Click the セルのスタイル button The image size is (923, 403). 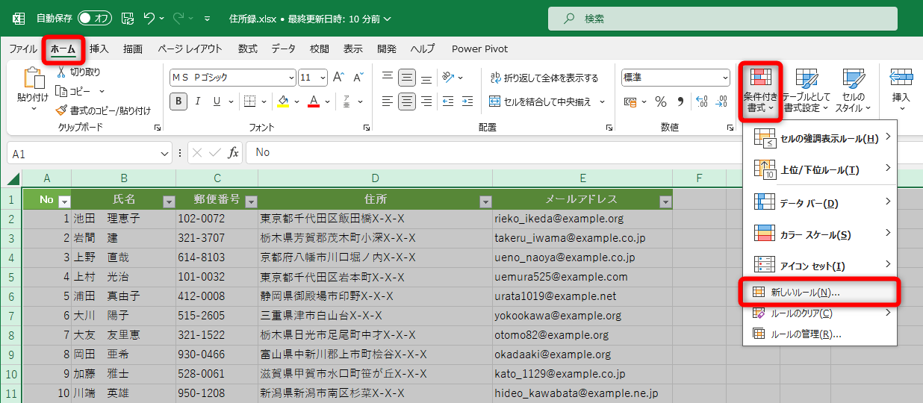pyautogui.click(x=853, y=90)
